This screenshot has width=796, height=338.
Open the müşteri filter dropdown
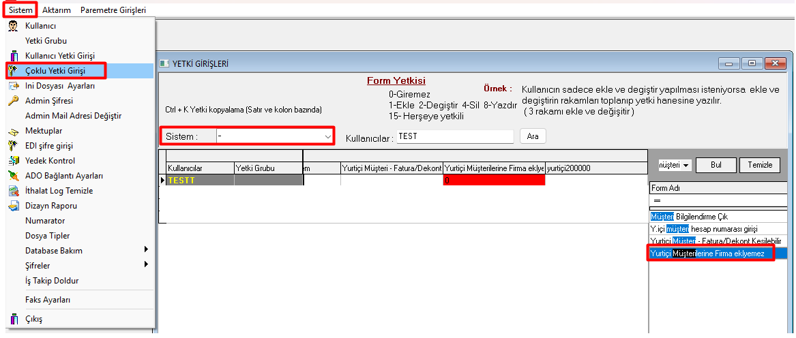pos(685,165)
